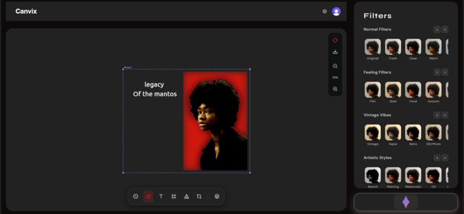Click the Group 1 selection label
The image size is (464, 214).
(128, 68)
